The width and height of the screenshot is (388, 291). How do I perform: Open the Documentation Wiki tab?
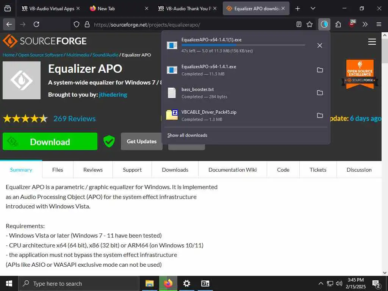pyautogui.click(x=233, y=170)
